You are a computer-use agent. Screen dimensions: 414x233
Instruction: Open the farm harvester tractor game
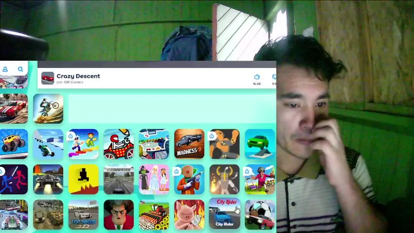(154, 215)
